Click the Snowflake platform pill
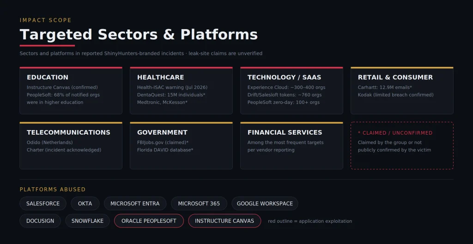 point(87,221)
